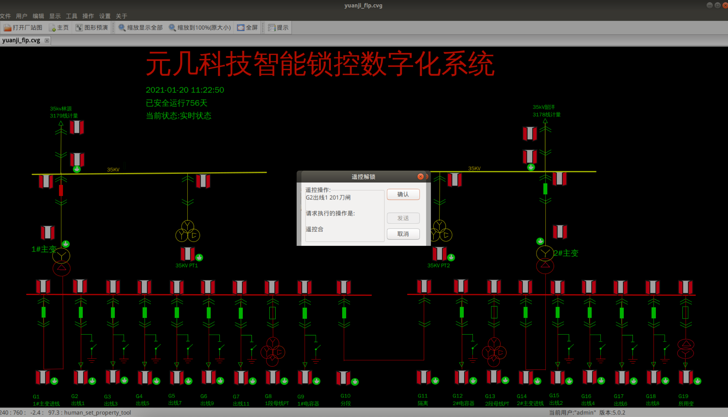This screenshot has height=417, width=728.
Task: Open the 文件 menu
Action: click(x=5, y=16)
